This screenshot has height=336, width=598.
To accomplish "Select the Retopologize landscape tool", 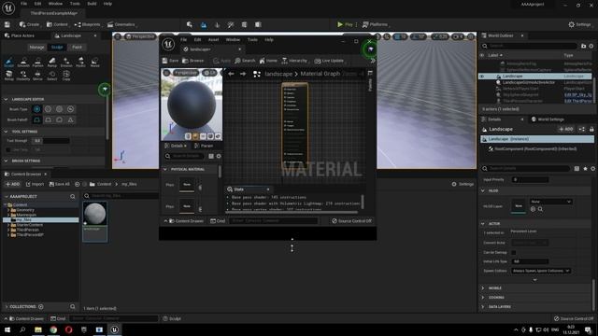I will (x=8, y=76).
